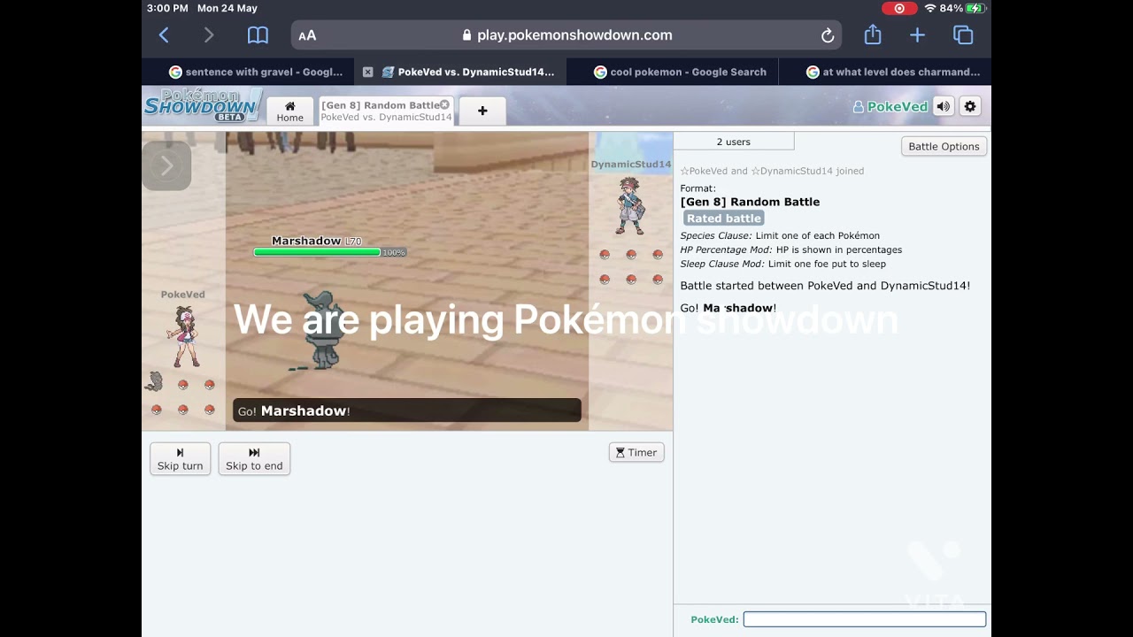1133x637 pixels.
Task: Click the Marshadow L70 name label
Action: [x=316, y=241]
